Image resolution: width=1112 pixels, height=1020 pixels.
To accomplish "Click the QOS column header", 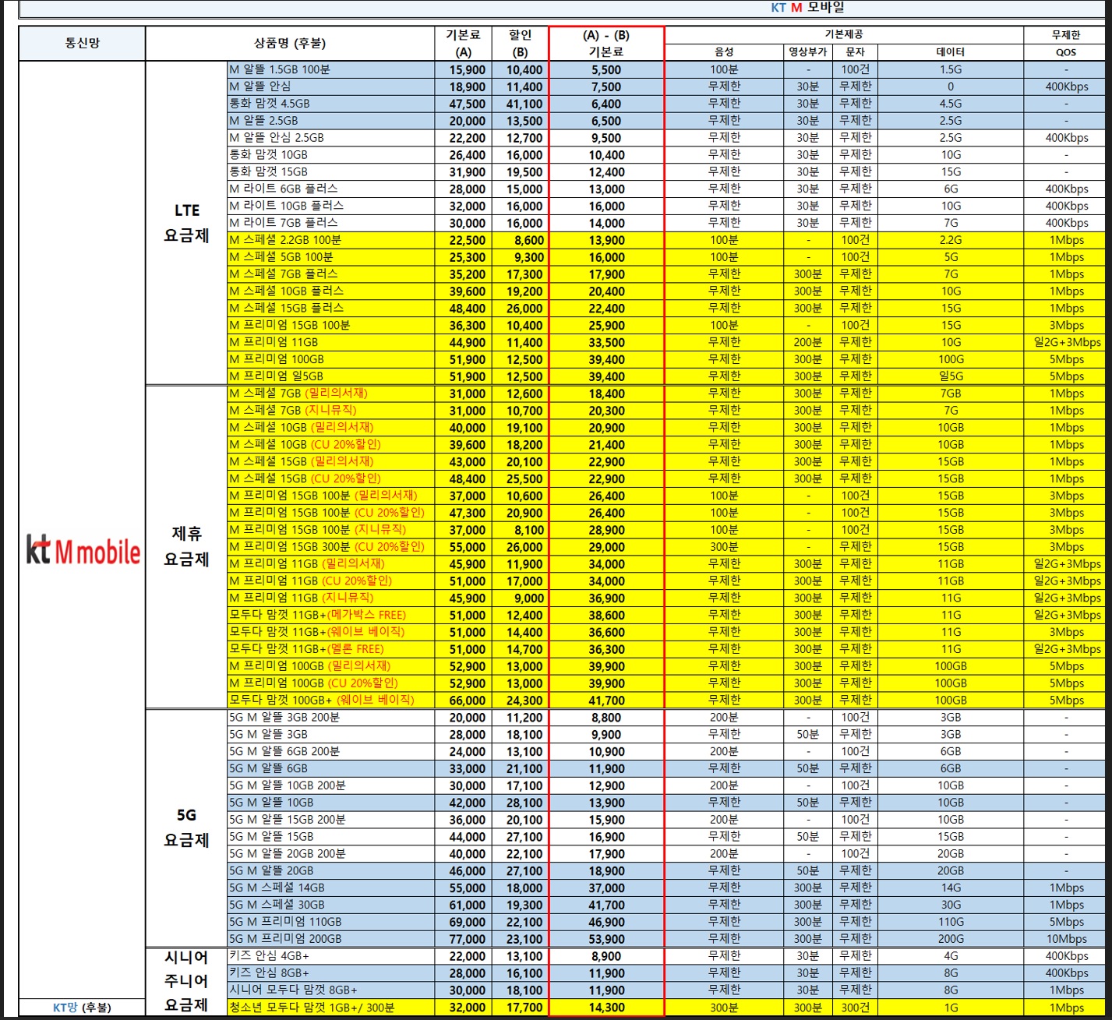I will coord(1066,52).
